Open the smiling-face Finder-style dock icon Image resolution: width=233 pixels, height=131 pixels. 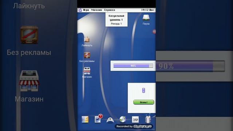[x=85, y=119]
